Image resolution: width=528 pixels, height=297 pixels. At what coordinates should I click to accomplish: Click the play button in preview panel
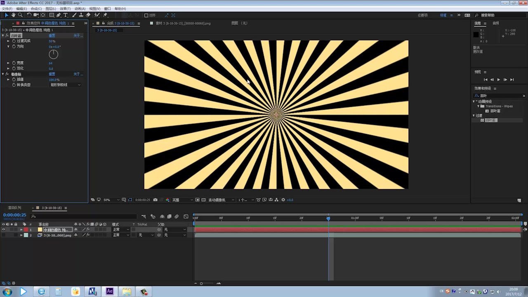click(x=498, y=80)
